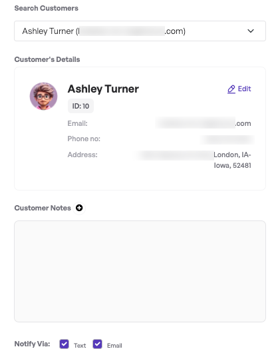Screen dimensions: 276x361
Task: Toggle the Text notification checkbox
Action: coord(64,344)
